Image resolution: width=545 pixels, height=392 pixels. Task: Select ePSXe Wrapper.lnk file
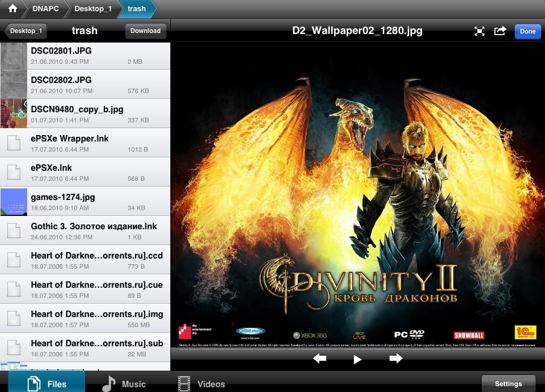85,143
